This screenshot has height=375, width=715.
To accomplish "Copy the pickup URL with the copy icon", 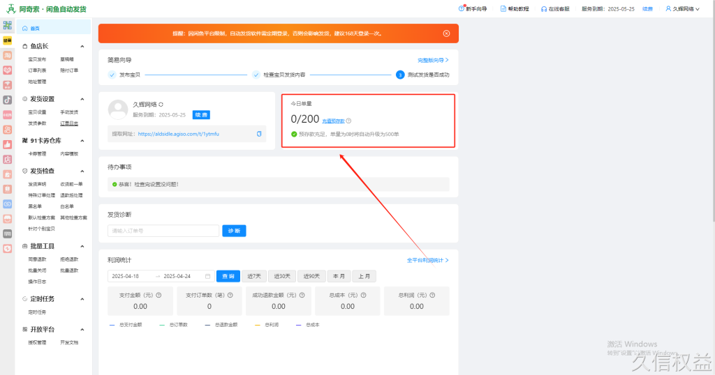I will tap(259, 134).
